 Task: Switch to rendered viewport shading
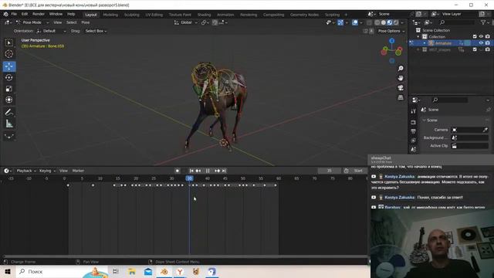396,22
